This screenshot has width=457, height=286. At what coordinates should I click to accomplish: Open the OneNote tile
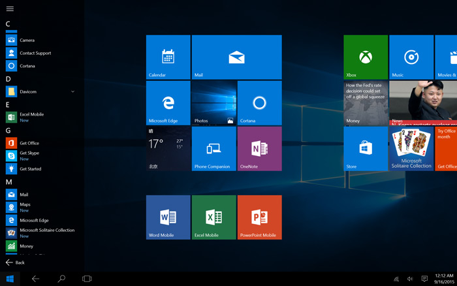[259, 148]
